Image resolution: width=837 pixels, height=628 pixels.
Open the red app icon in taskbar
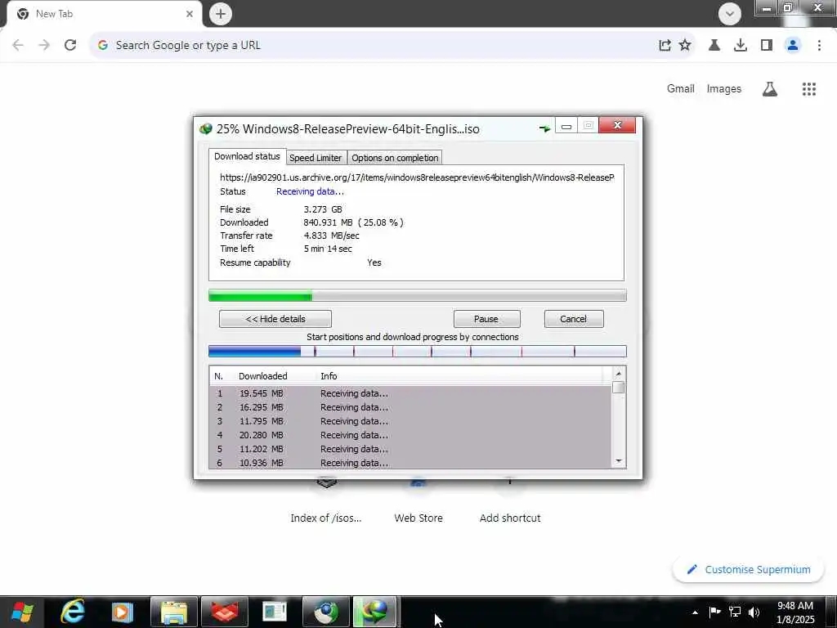coord(225,612)
